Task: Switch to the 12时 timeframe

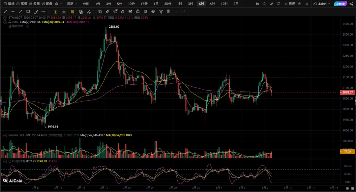Action: [x=224, y=4]
